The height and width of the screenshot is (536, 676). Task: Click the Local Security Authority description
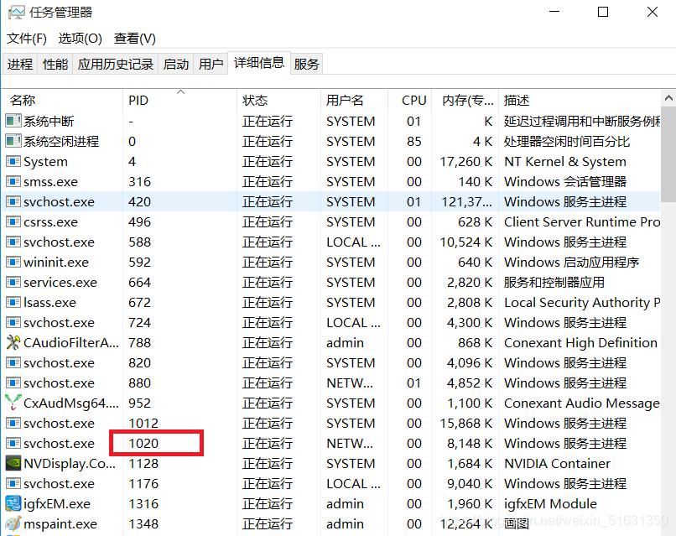582,302
